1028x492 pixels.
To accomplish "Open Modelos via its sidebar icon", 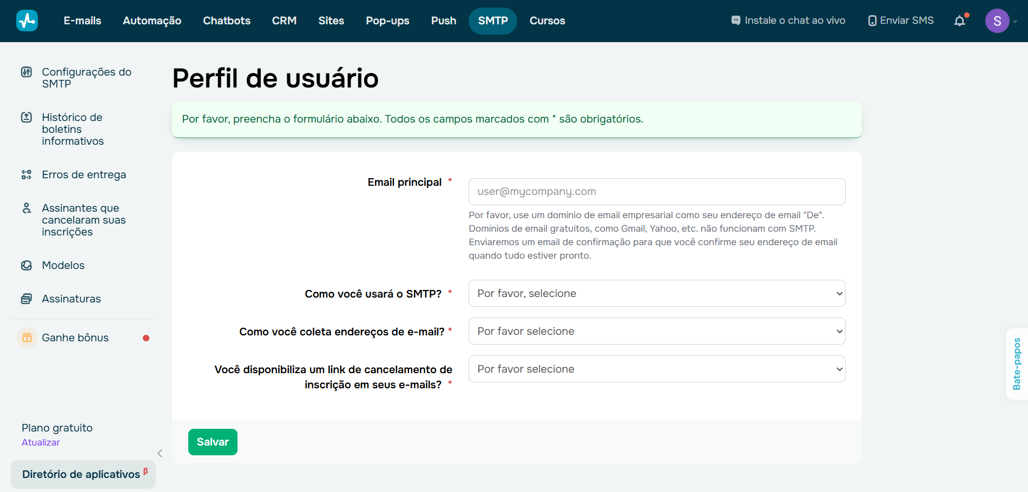I will coord(26,265).
